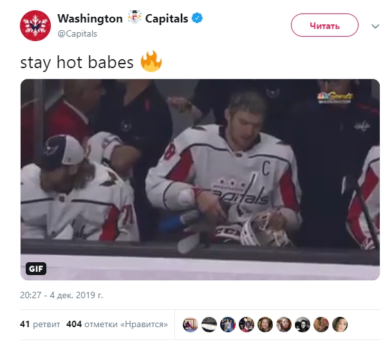Screen dimensions: 392x349
Task: Open the Washington Capitals display name
Action: point(122,19)
